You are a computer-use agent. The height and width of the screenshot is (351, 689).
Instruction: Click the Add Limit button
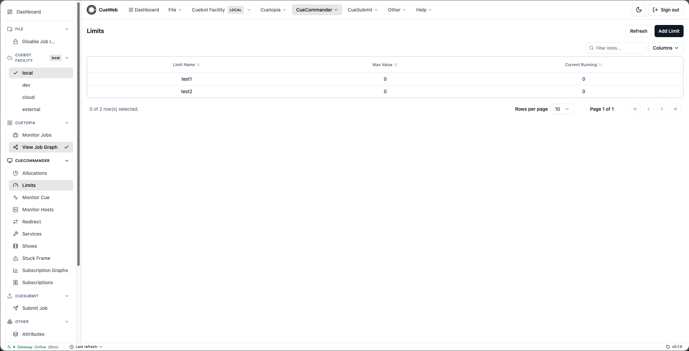(669, 31)
